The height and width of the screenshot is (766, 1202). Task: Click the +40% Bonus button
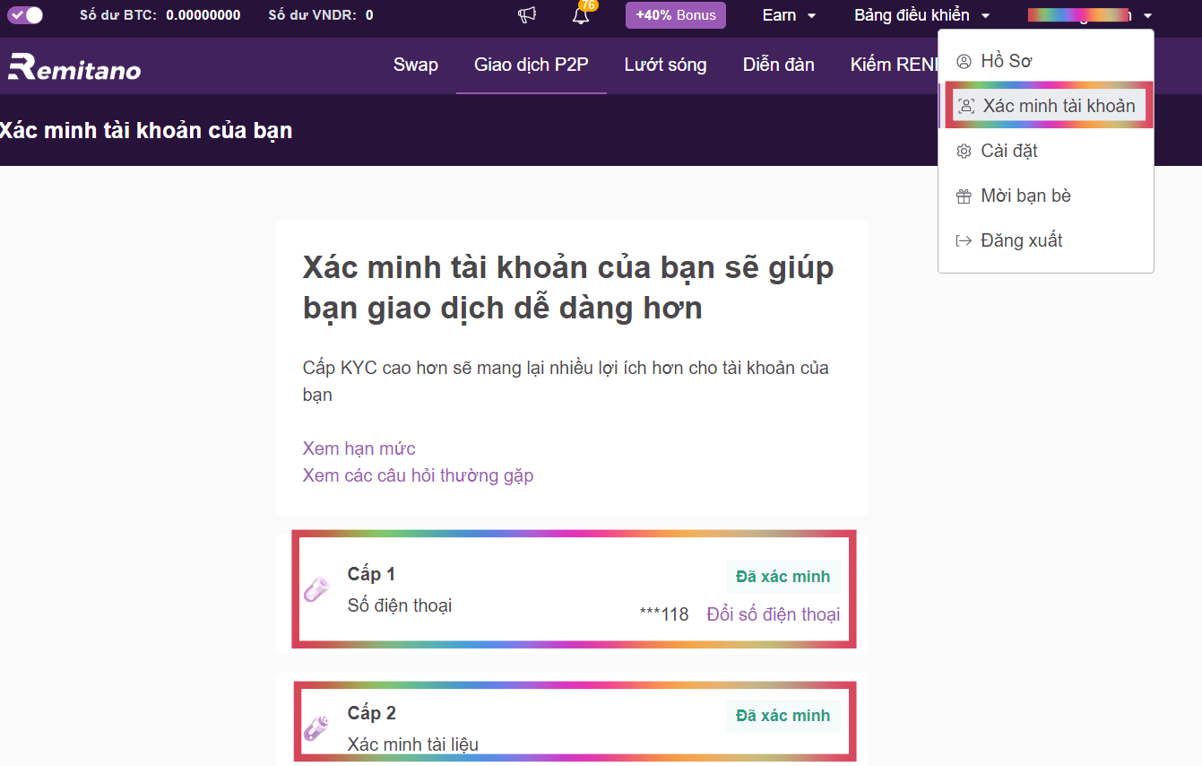pos(676,15)
